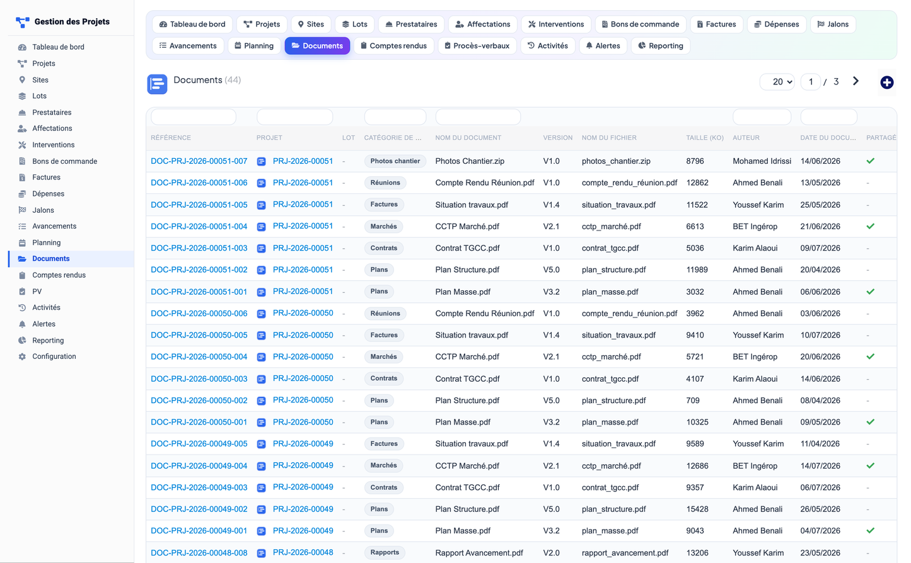Open Lots in the sidebar
Image resolution: width=911 pixels, height=563 pixels.
[x=39, y=96]
